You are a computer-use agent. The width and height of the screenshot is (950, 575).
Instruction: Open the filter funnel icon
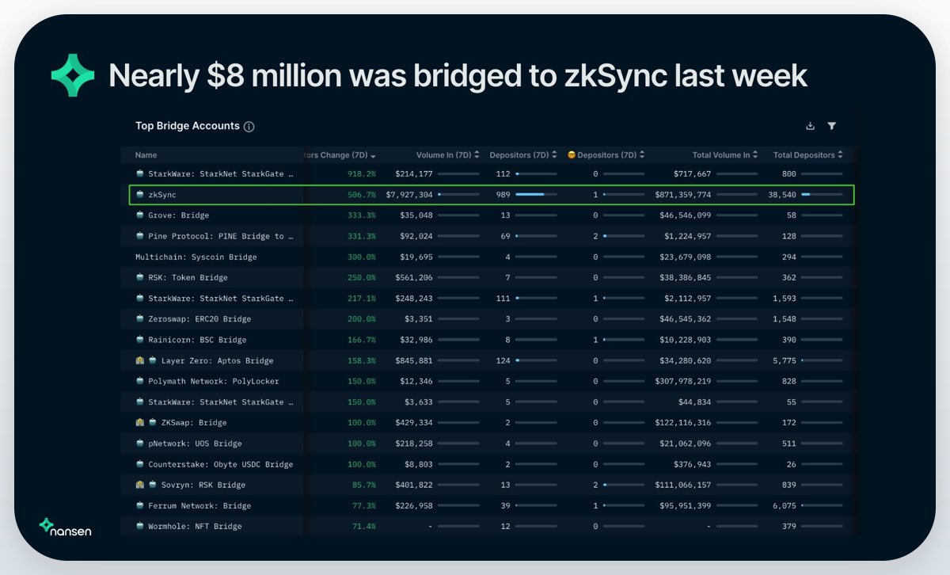(832, 126)
